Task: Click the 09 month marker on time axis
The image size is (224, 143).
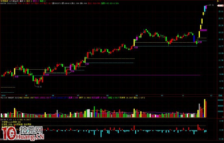Action: [137, 96]
